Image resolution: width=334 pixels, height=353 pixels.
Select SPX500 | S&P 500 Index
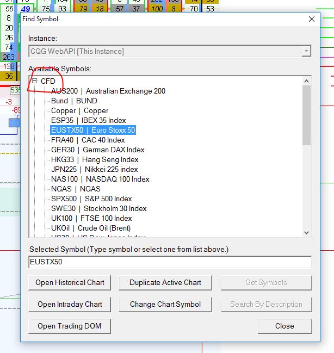point(91,199)
